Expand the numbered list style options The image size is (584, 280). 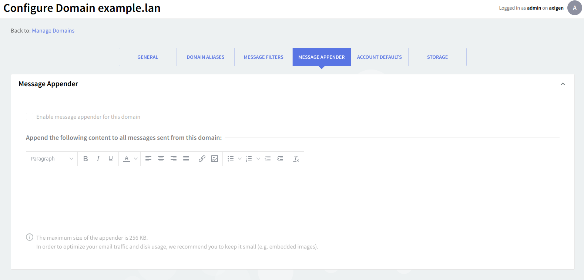click(x=258, y=159)
